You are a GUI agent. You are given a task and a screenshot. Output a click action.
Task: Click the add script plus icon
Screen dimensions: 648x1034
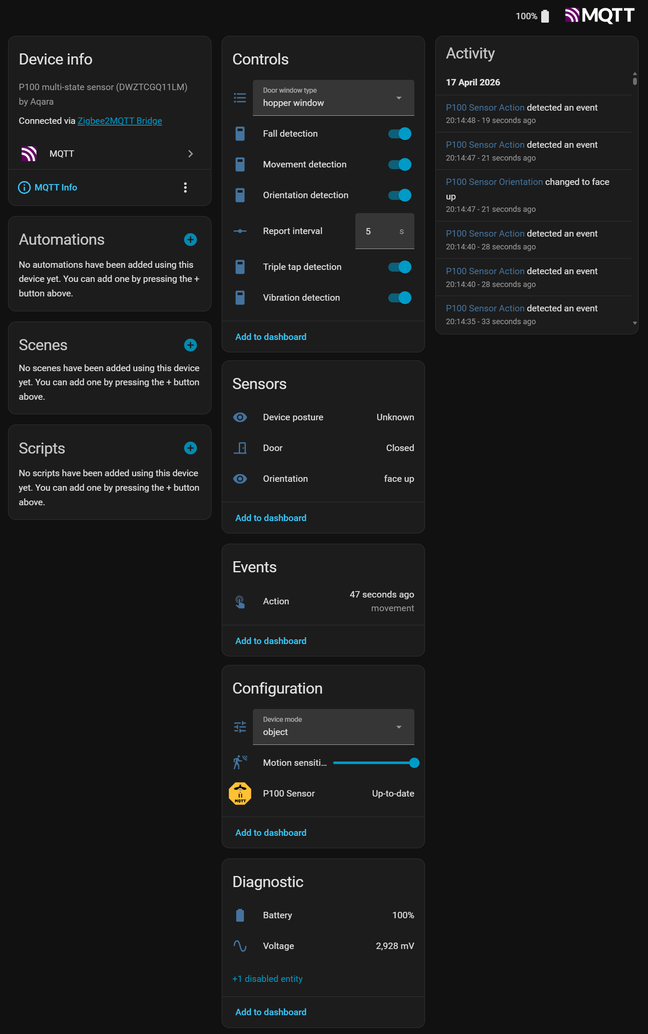[x=190, y=448]
